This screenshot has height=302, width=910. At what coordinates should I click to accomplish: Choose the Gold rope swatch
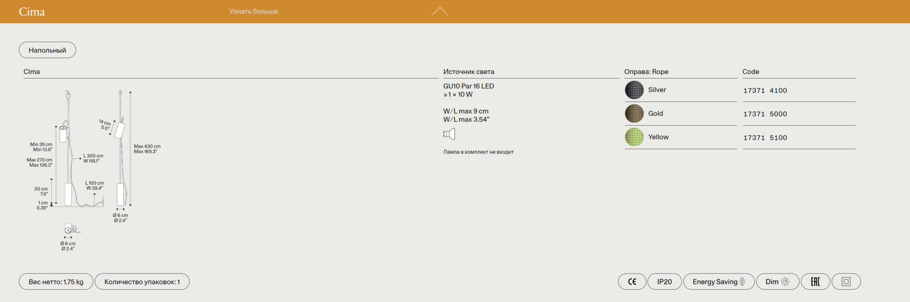(634, 114)
